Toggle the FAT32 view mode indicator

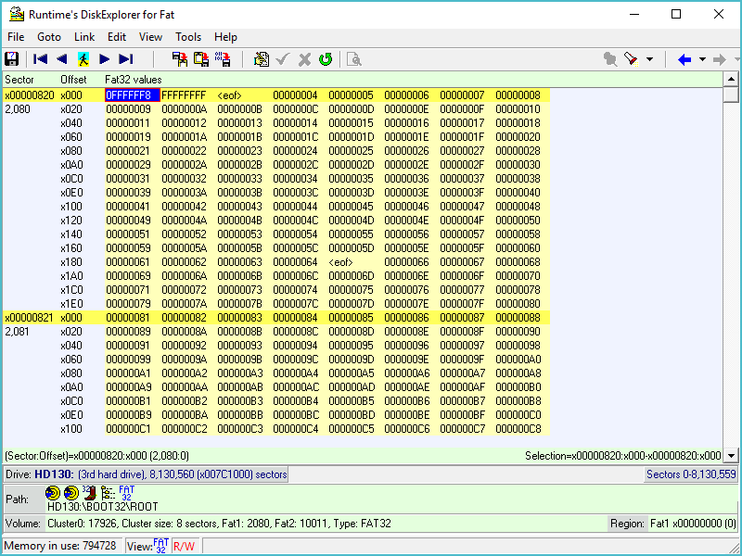tap(160, 546)
